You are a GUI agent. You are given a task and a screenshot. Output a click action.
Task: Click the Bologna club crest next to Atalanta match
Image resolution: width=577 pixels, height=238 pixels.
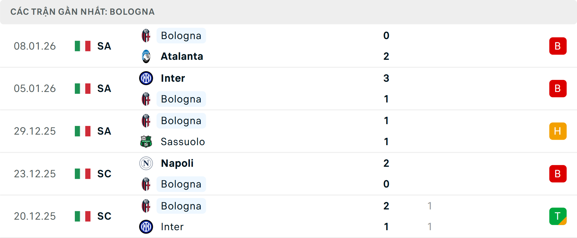click(146, 35)
